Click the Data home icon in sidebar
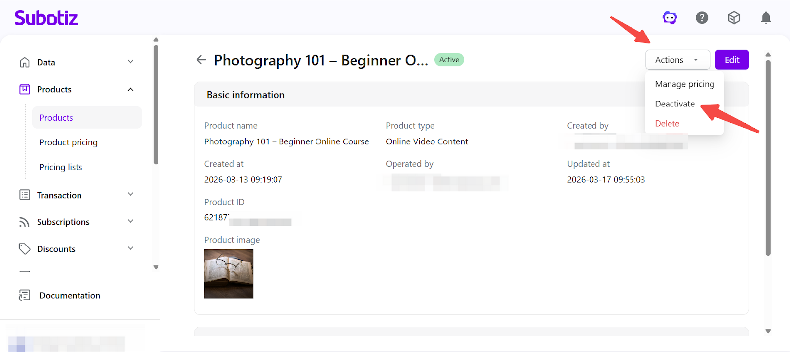The height and width of the screenshot is (352, 790). pos(25,62)
